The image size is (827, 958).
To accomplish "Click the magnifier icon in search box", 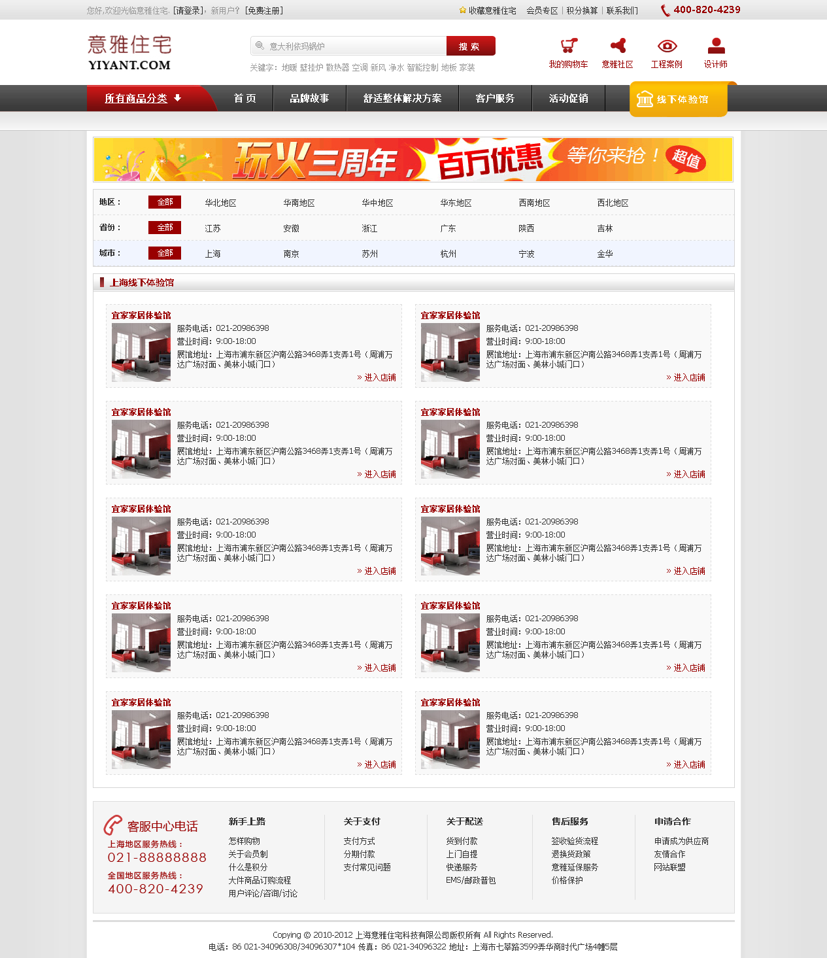I will click(x=260, y=46).
